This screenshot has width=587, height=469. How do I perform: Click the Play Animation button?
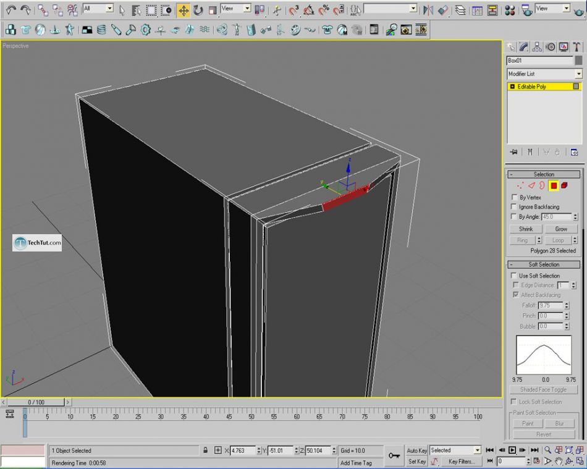(x=512, y=450)
